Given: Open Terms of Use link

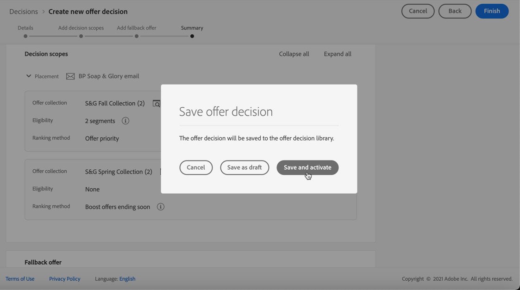Looking at the screenshot, I should 20,279.
